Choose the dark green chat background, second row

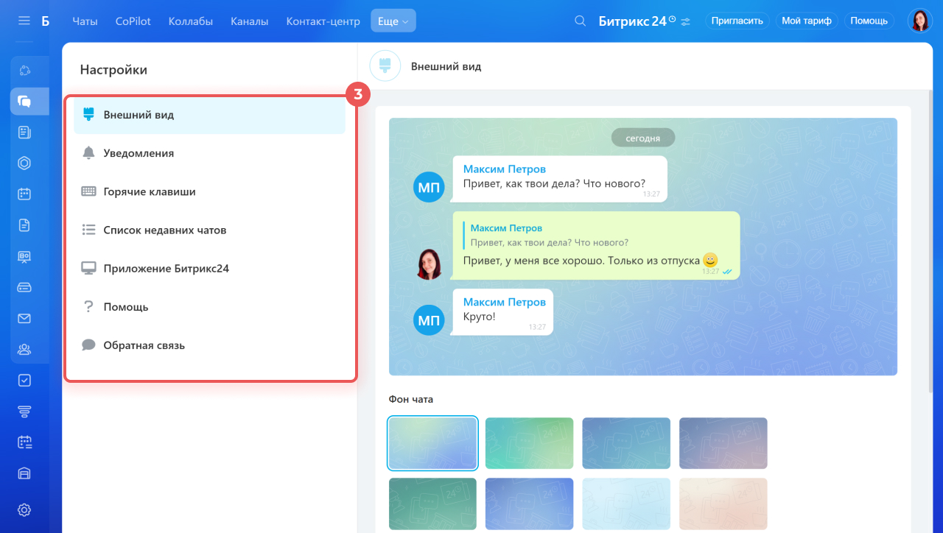[432, 504]
